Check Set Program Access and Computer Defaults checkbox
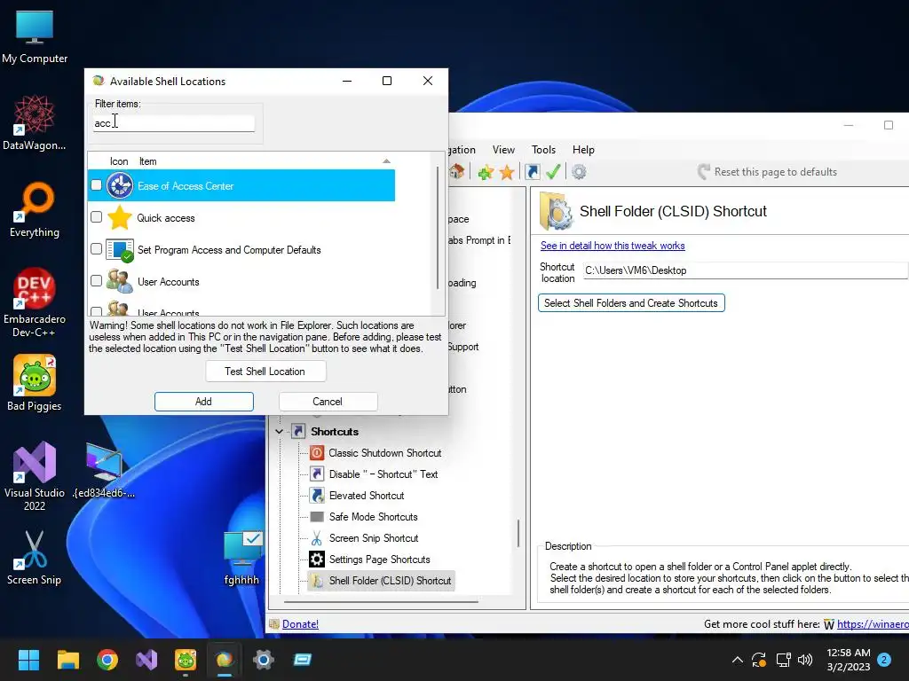This screenshot has width=909, height=681. coord(96,249)
